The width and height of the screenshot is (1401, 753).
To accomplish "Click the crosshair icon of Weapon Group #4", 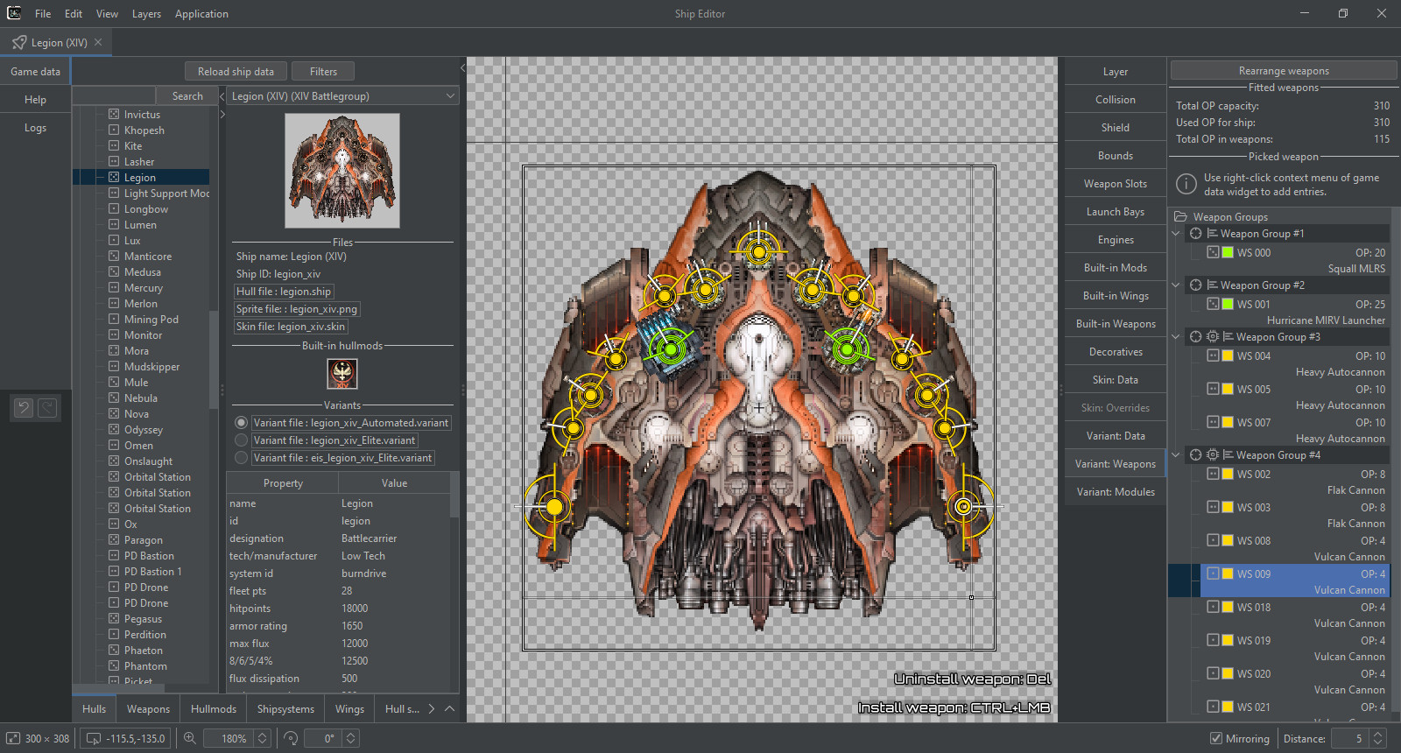I will click(1195, 454).
